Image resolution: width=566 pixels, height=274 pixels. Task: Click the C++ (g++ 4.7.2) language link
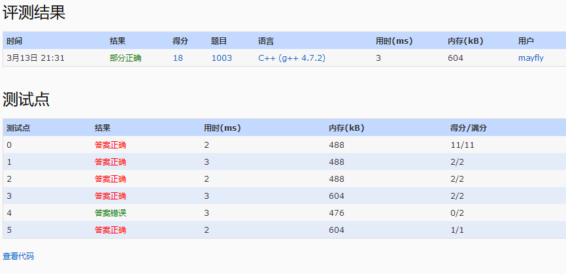[x=291, y=58]
